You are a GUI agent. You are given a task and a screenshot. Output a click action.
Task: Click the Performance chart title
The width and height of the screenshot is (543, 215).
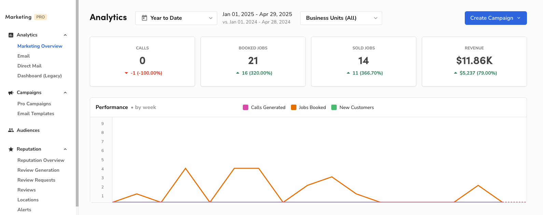coord(112,107)
